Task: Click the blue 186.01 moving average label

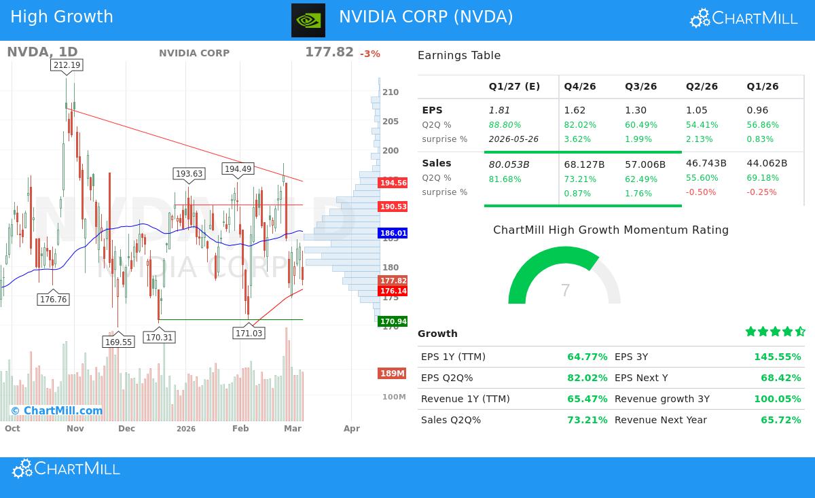Action: (x=393, y=233)
